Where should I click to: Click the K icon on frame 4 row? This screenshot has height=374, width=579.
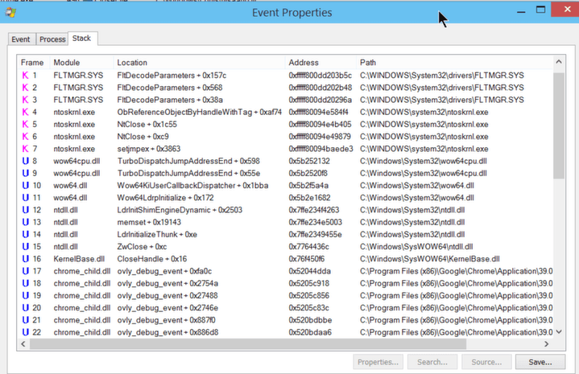click(25, 112)
